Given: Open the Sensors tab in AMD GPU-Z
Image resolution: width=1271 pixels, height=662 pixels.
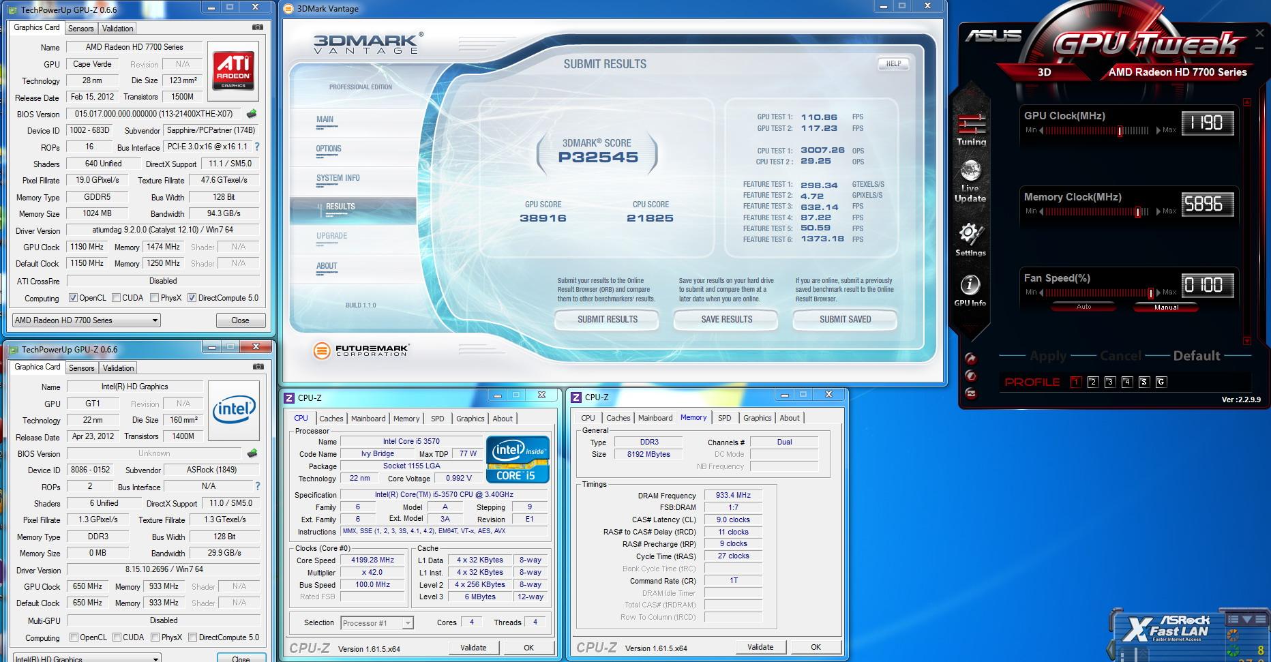Looking at the screenshot, I should pyautogui.click(x=81, y=29).
